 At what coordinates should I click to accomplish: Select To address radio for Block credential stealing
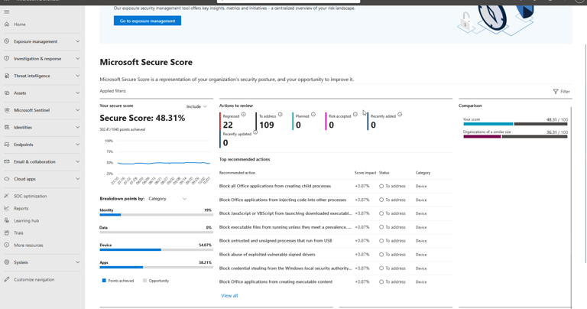[x=381, y=268]
